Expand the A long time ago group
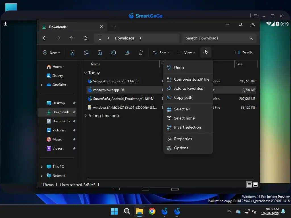291x218 pixels. coord(86,116)
